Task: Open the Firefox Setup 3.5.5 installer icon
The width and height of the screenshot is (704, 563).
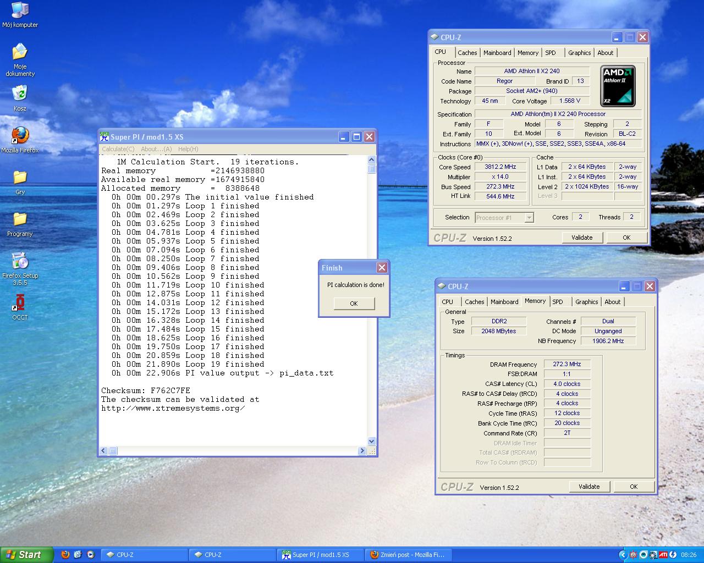Action: tap(20, 261)
